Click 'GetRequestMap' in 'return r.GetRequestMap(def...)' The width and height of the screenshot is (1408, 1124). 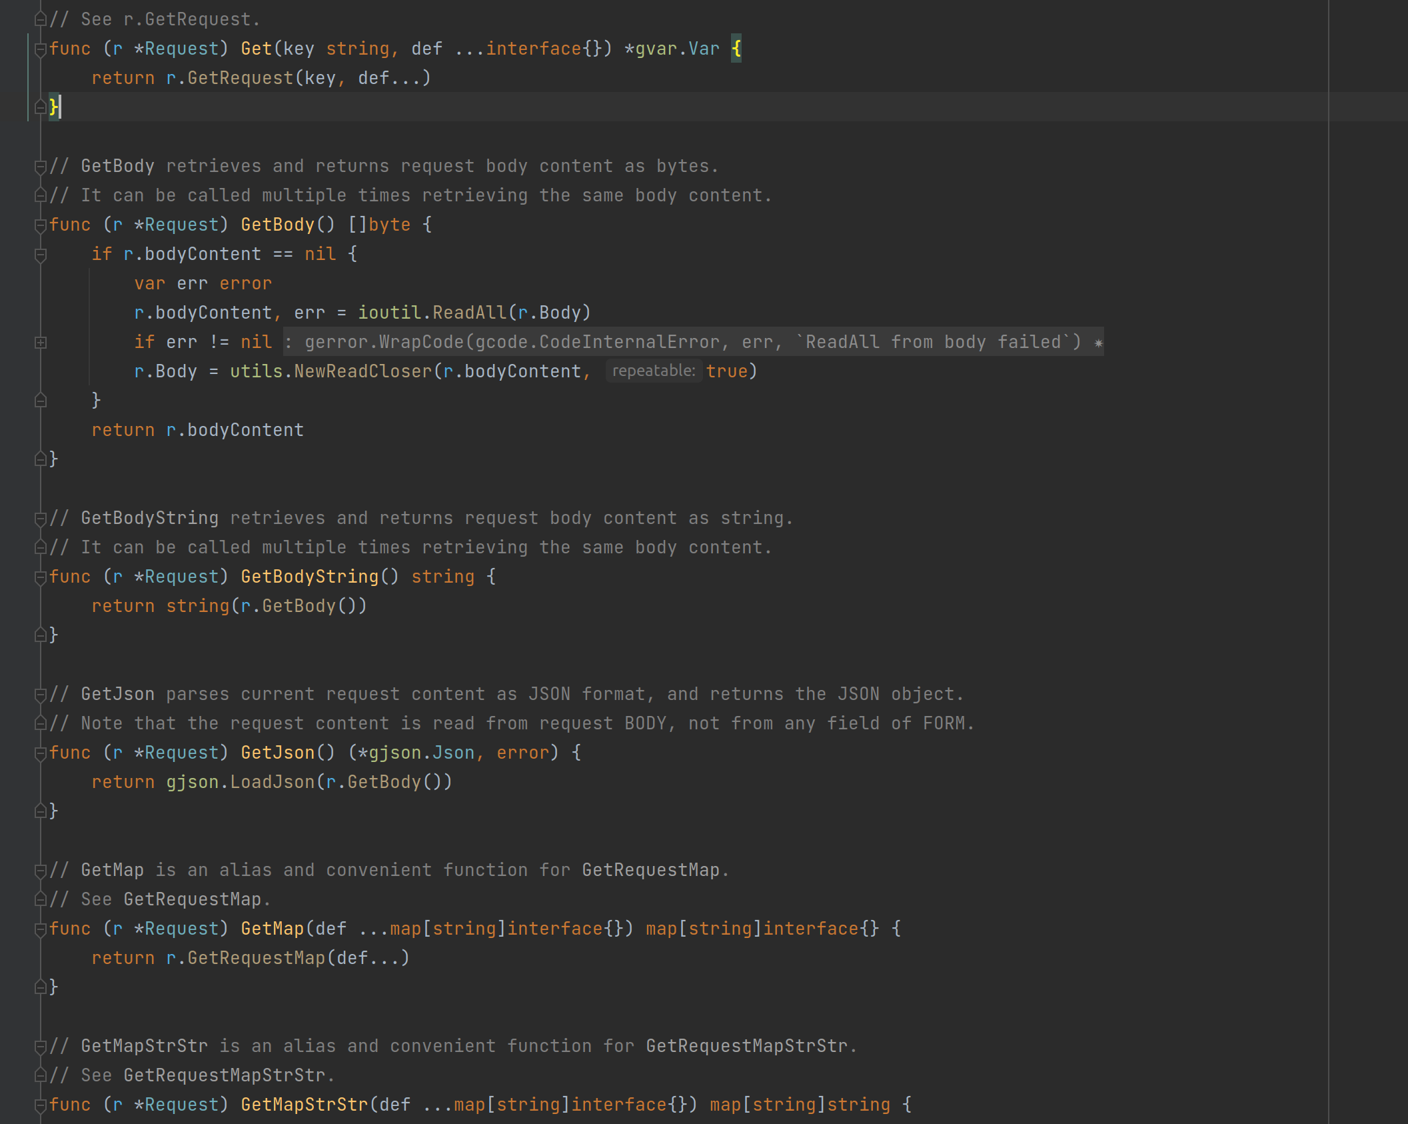click(x=257, y=958)
